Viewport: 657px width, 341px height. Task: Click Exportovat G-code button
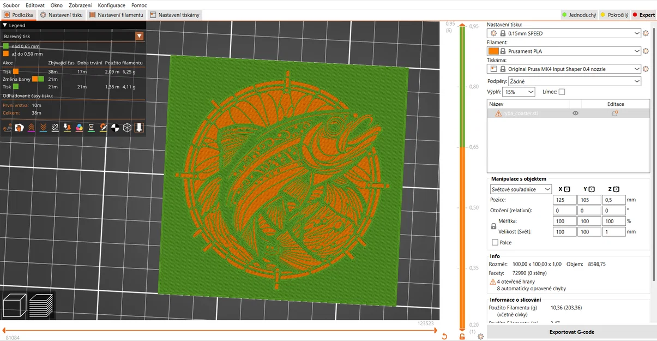pyautogui.click(x=571, y=332)
